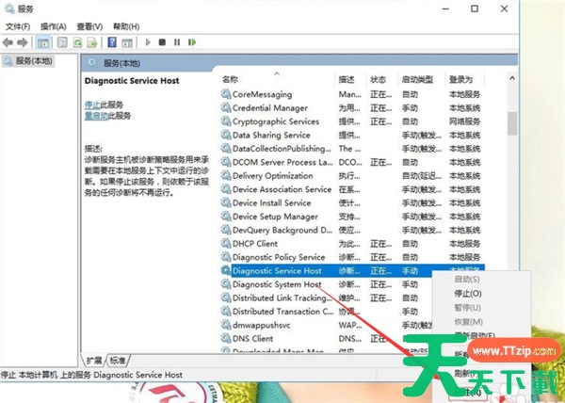
Task: Select the Distributed Transaction C... row
Action: (x=326, y=312)
